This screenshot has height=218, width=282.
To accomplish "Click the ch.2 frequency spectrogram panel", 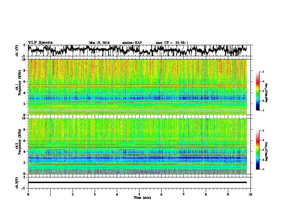I will pyautogui.click(x=137, y=146).
